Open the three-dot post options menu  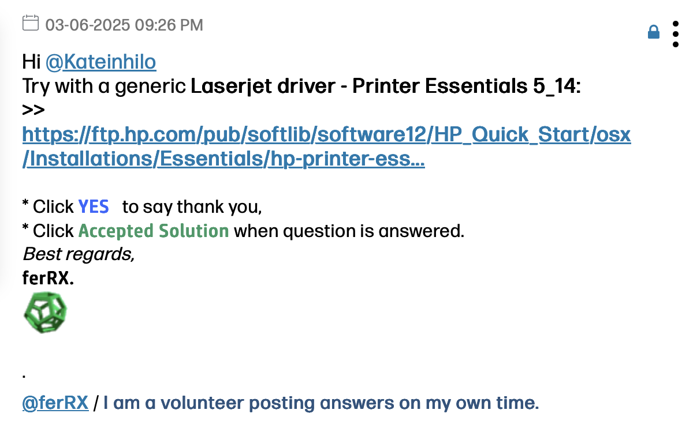pyautogui.click(x=676, y=34)
